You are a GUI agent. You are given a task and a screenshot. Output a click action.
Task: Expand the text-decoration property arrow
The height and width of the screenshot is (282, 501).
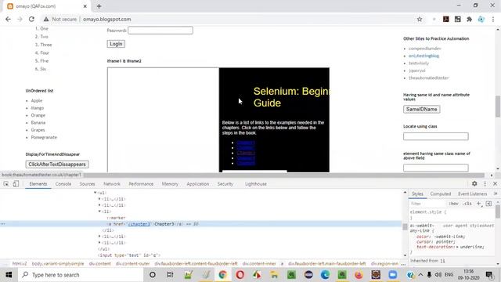coord(457,247)
